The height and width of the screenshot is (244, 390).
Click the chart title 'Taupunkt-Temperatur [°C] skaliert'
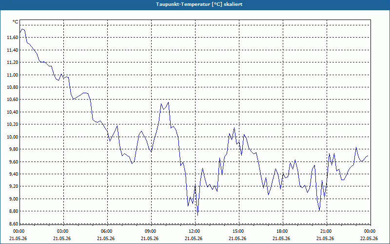[199, 4]
